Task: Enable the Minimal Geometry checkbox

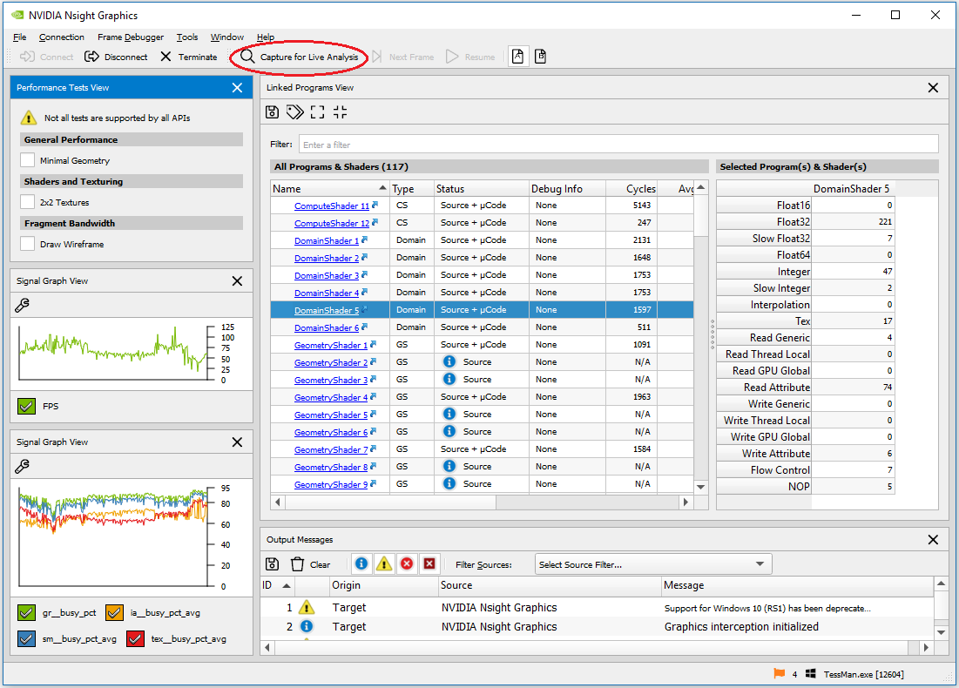Action: point(28,160)
